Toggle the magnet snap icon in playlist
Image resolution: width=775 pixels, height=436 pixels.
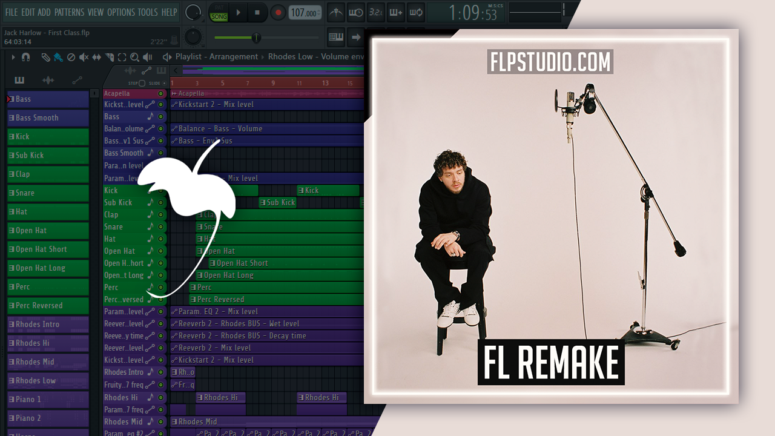[x=25, y=57]
